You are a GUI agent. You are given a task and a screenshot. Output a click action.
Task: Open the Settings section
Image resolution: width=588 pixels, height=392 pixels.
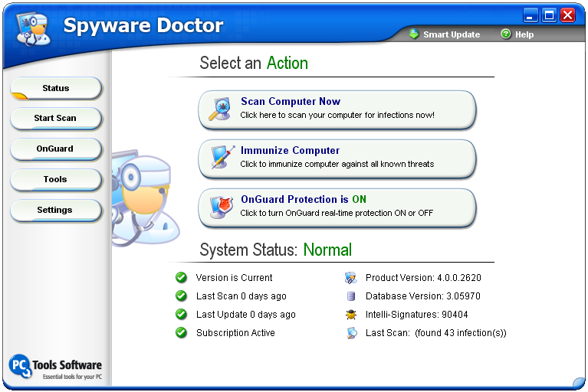click(56, 211)
